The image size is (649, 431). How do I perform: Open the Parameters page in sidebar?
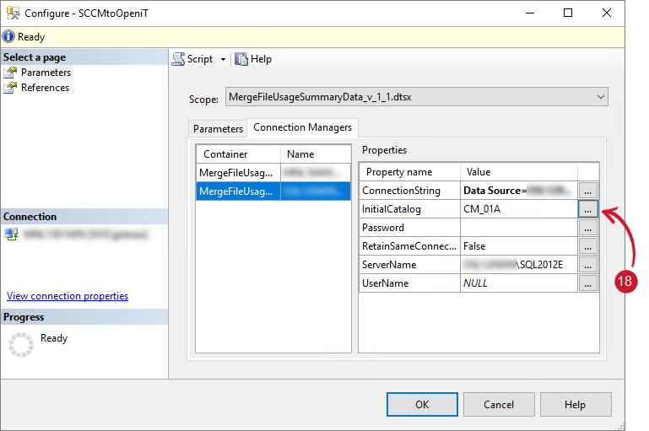pos(46,73)
